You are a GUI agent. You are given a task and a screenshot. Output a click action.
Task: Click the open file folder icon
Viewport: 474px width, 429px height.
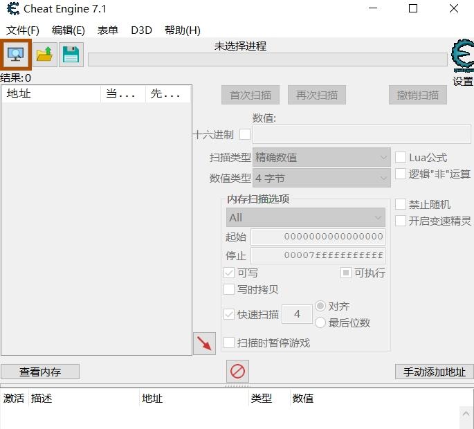tap(45, 55)
